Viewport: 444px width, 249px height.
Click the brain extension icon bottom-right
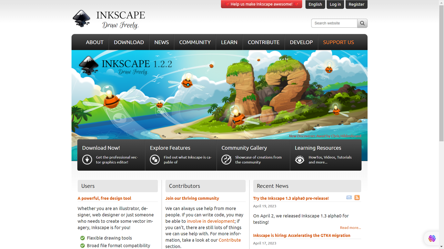coord(432,238)
